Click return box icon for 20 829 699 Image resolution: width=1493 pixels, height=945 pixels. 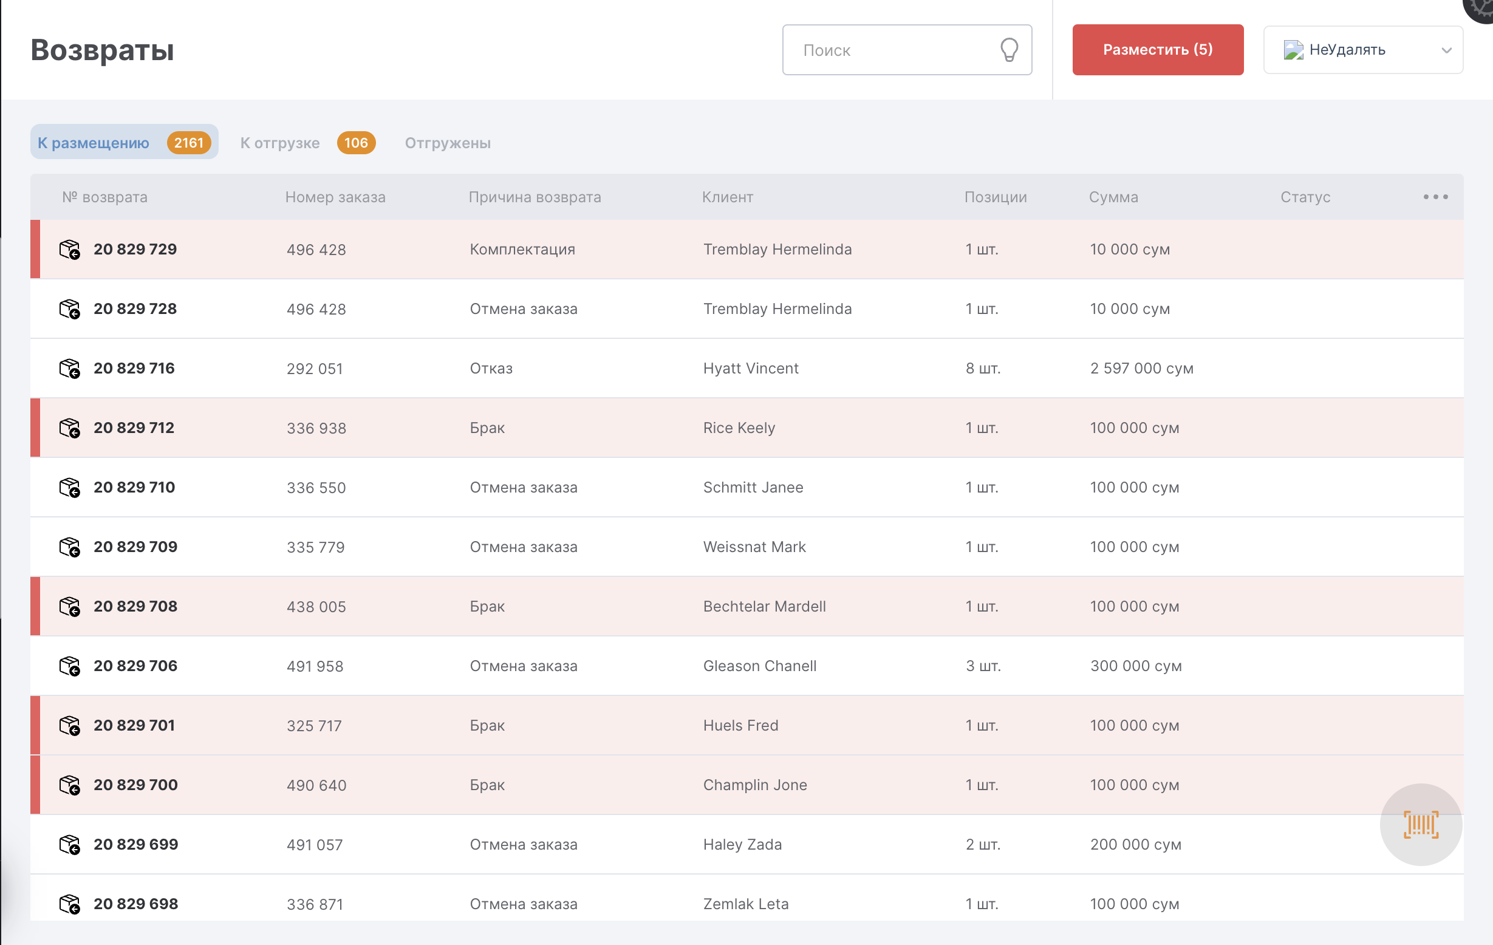(x=69, y=845)
